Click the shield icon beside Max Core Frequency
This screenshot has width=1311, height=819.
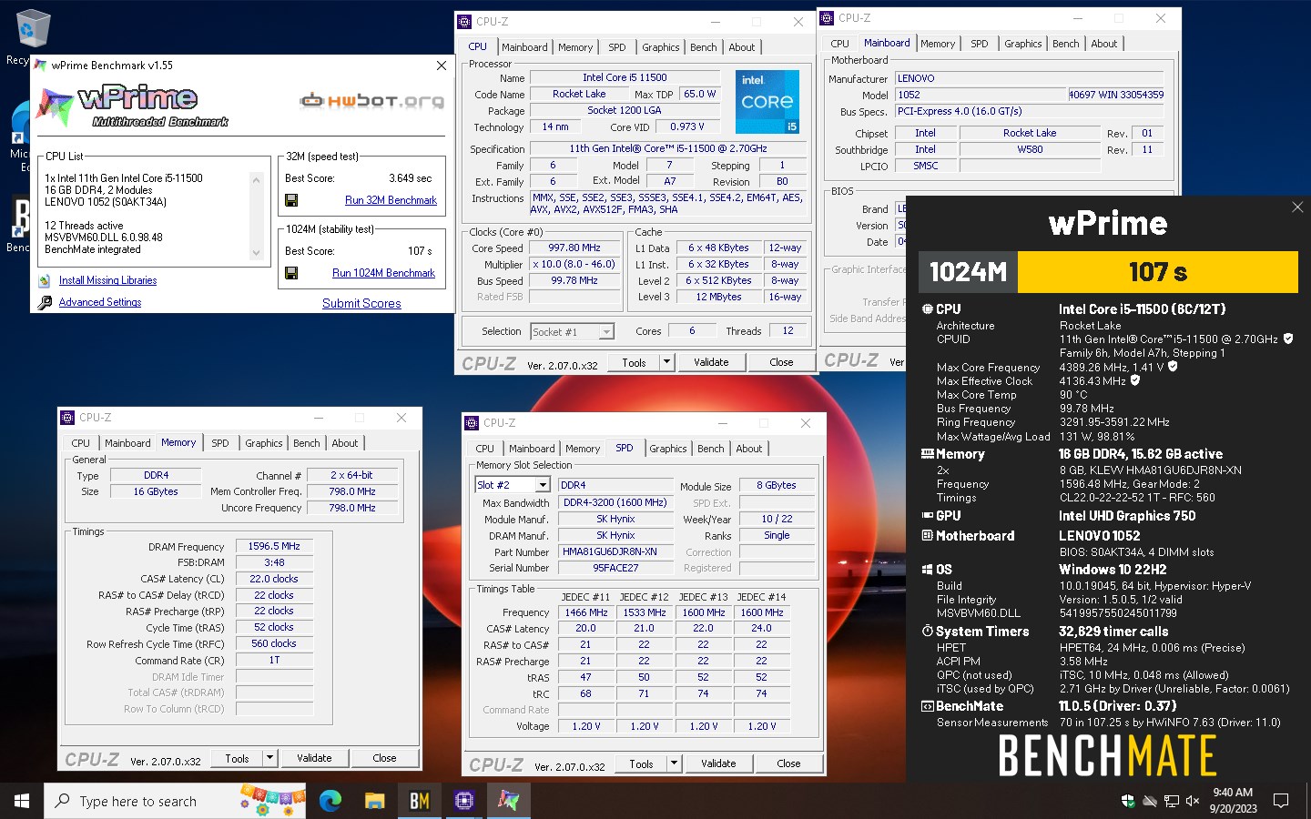[x=1173, y=367]
